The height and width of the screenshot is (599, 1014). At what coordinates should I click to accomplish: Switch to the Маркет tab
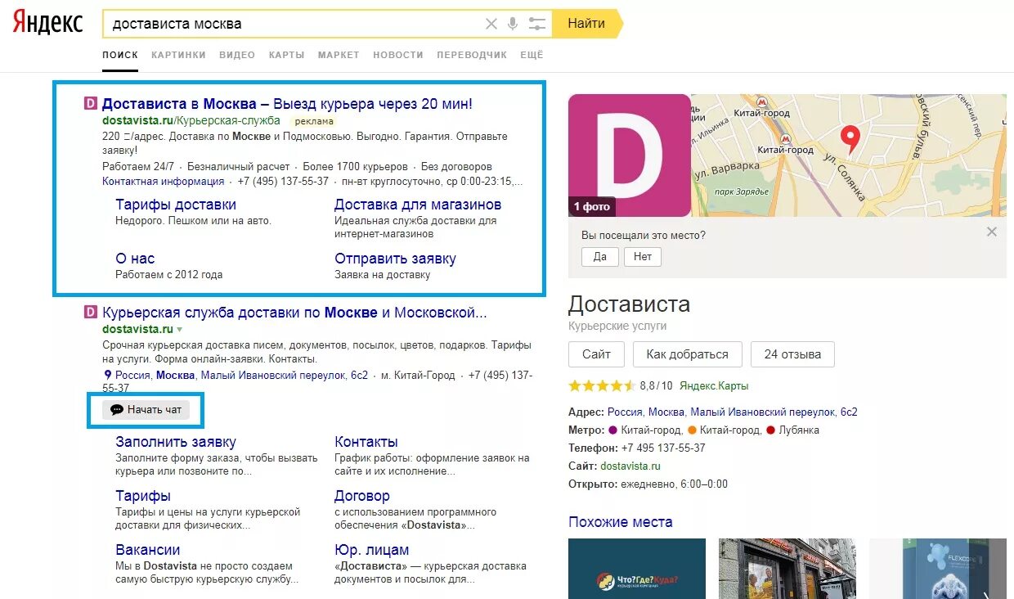pos(339,55)
